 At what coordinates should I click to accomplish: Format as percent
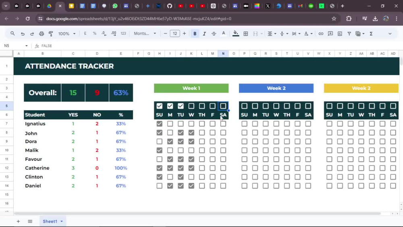point(95,33)
